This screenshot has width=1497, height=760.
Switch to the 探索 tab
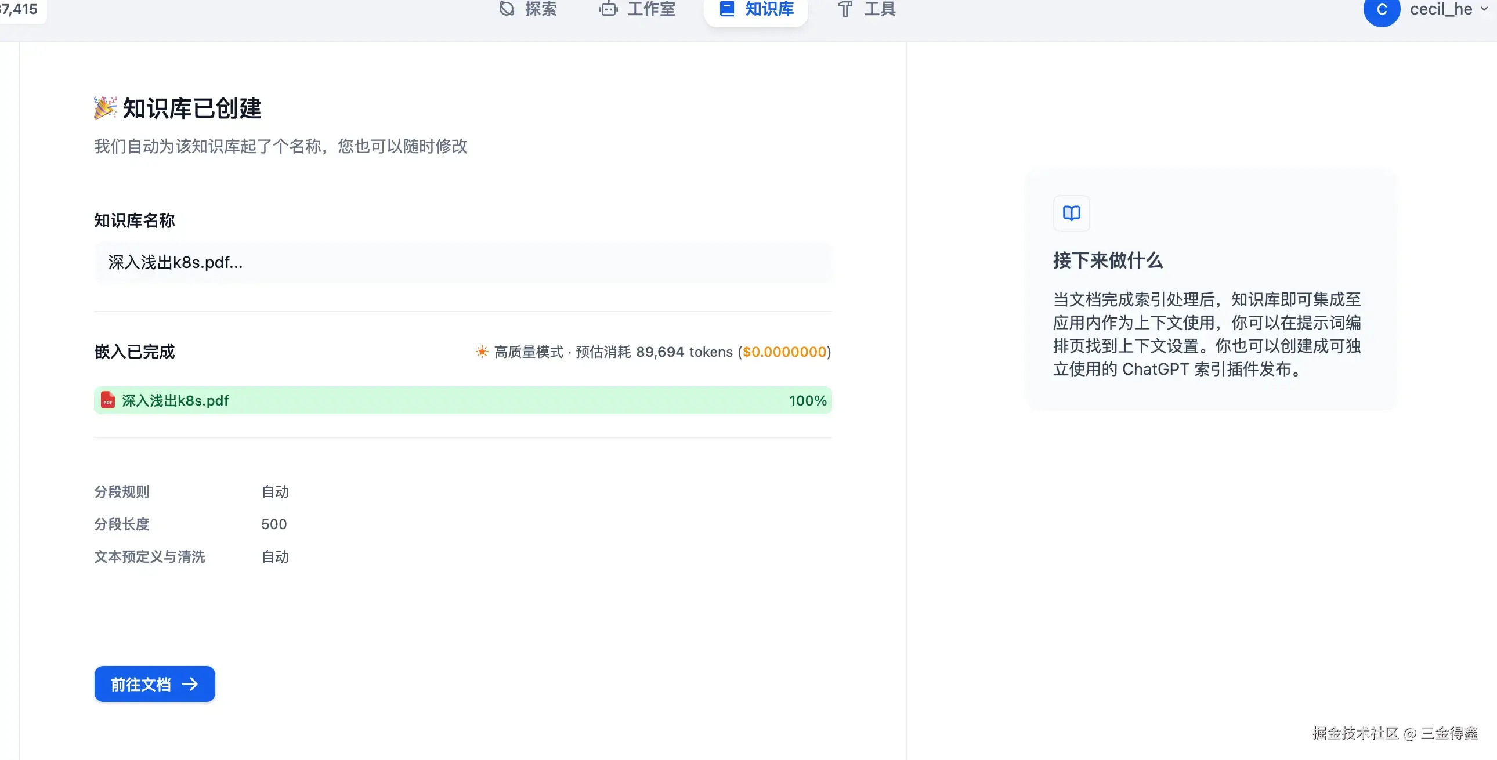(x=540, y=9)
